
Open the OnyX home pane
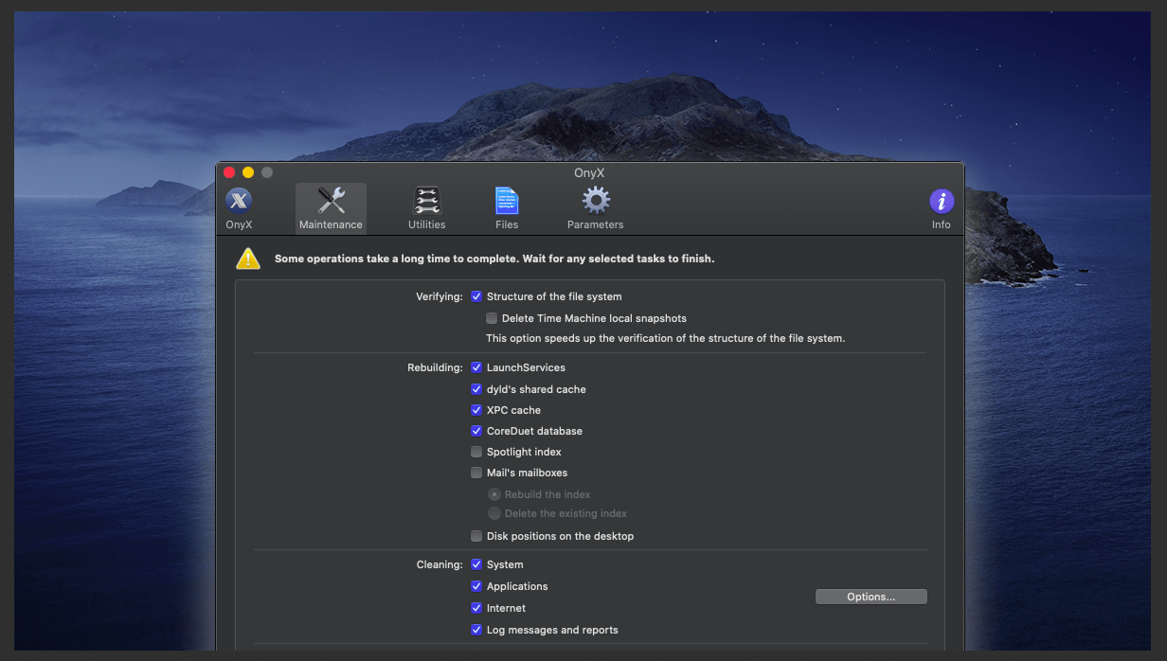(x=239, y=206)
